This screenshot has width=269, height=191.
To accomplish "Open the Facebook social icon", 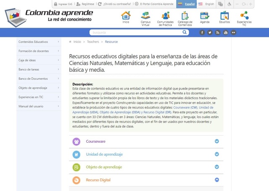I will tap(202, 32).
